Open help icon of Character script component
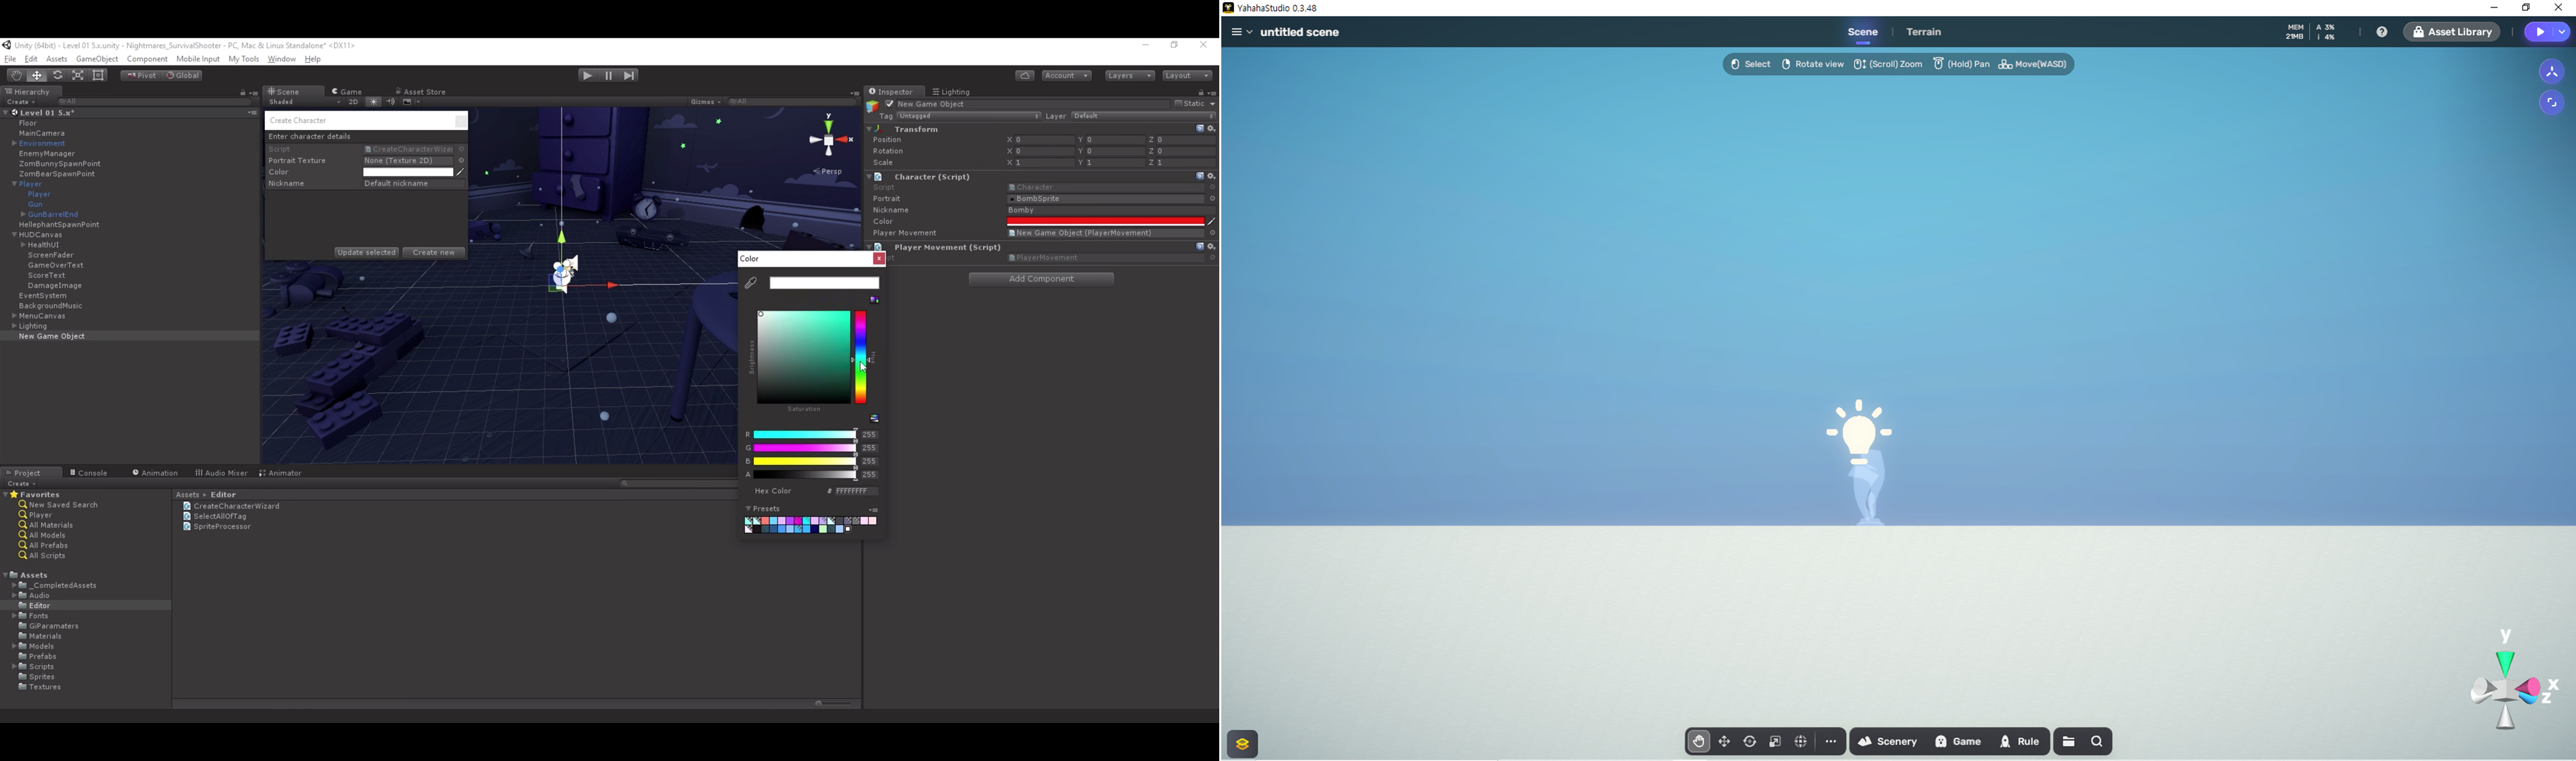 (x=1200, y=176)
